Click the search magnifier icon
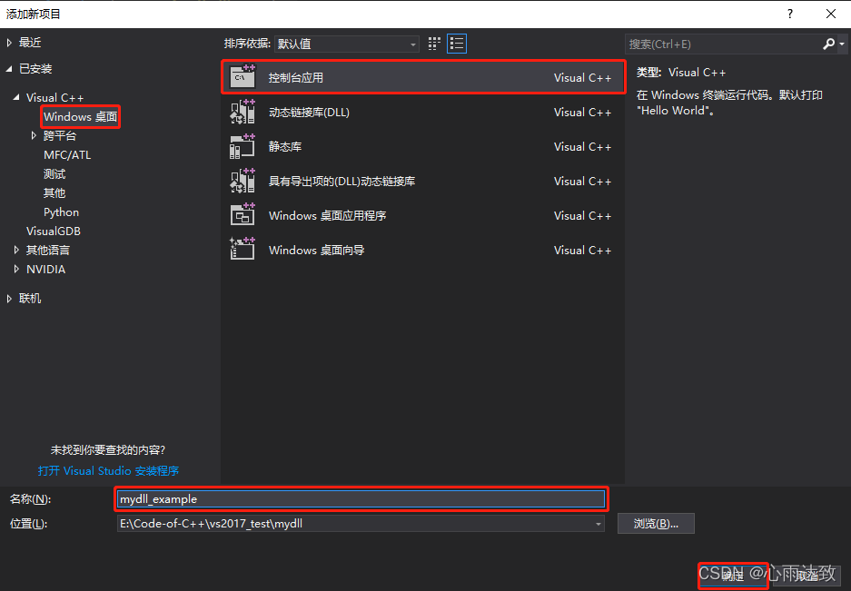 [828, 44]
